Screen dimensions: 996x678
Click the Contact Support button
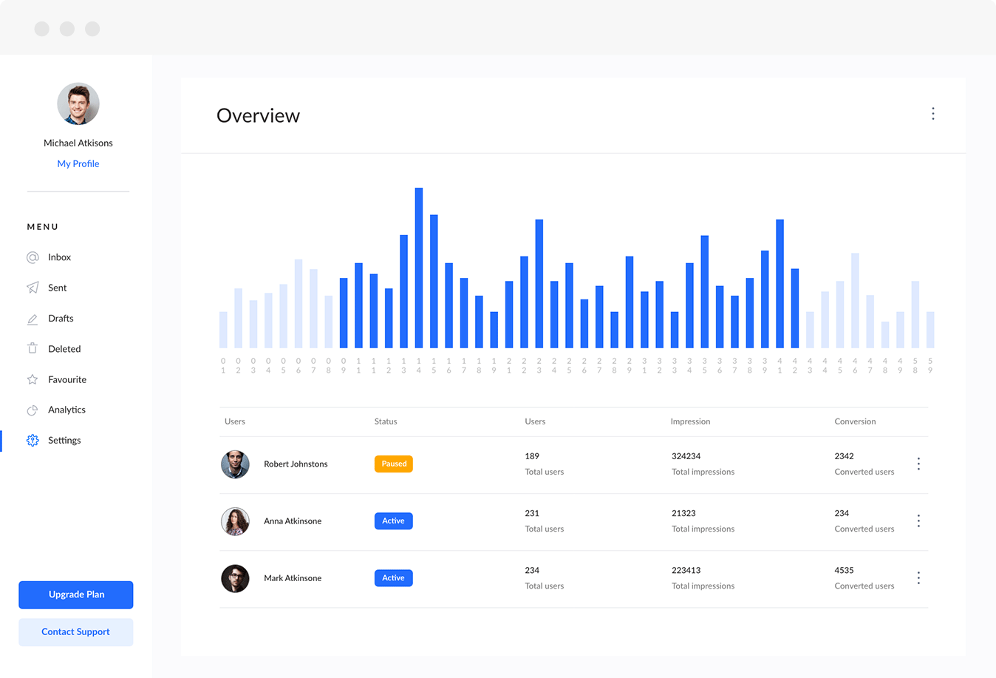click(x=76, y=632)
